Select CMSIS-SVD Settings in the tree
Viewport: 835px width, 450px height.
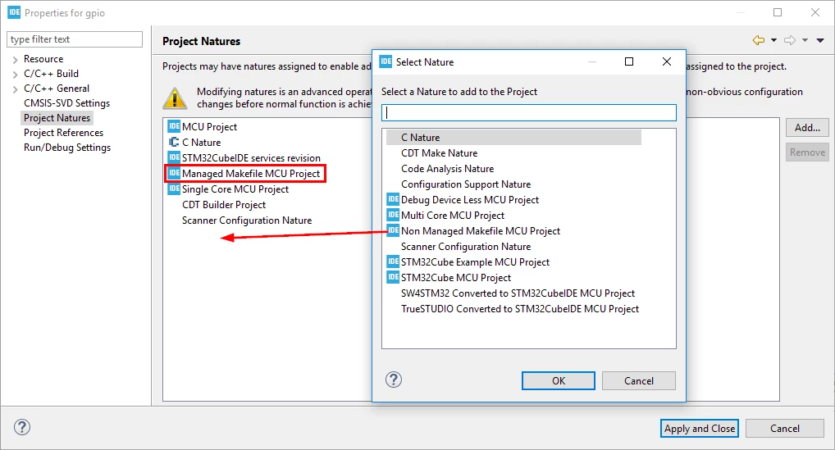click(x=66, y=103)
